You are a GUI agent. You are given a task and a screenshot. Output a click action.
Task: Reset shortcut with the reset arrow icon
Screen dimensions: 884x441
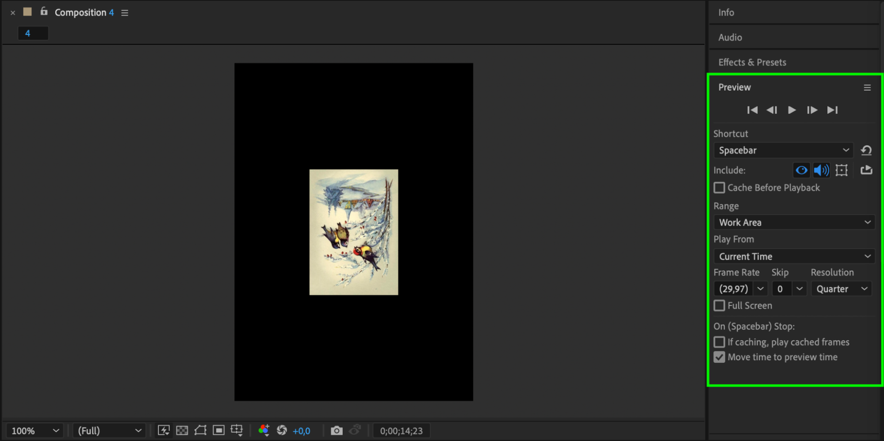866,151
